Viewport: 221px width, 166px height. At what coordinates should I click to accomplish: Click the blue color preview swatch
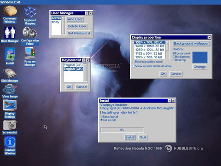pos(200,57)
